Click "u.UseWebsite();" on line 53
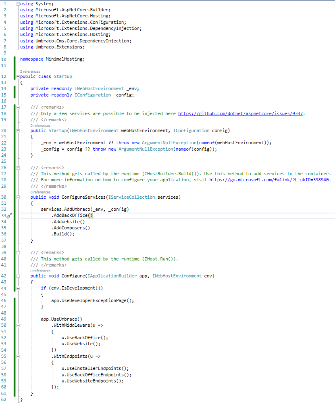335x403 pixels. tap(81, 344)
